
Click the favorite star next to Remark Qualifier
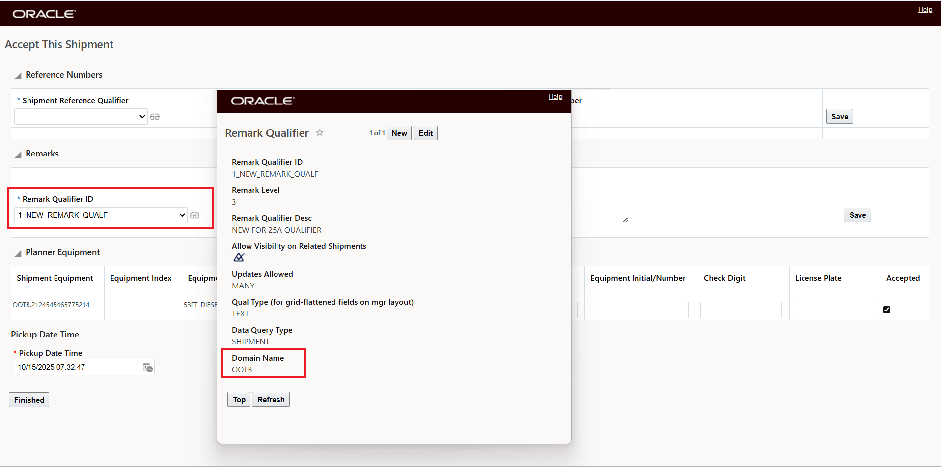pyautogui.click(x=320, y=132)
